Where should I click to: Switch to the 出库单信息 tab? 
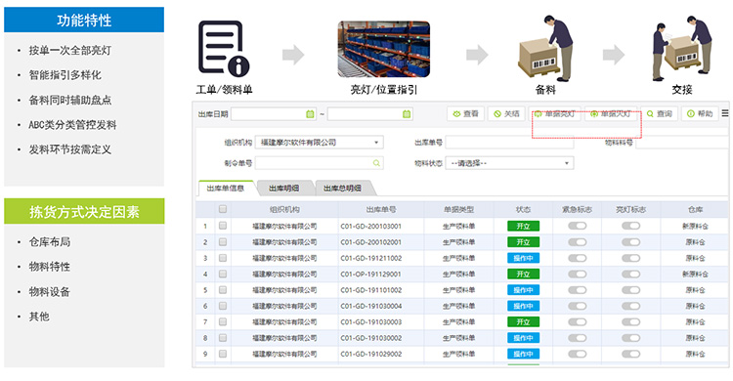[x=226, y=188]
